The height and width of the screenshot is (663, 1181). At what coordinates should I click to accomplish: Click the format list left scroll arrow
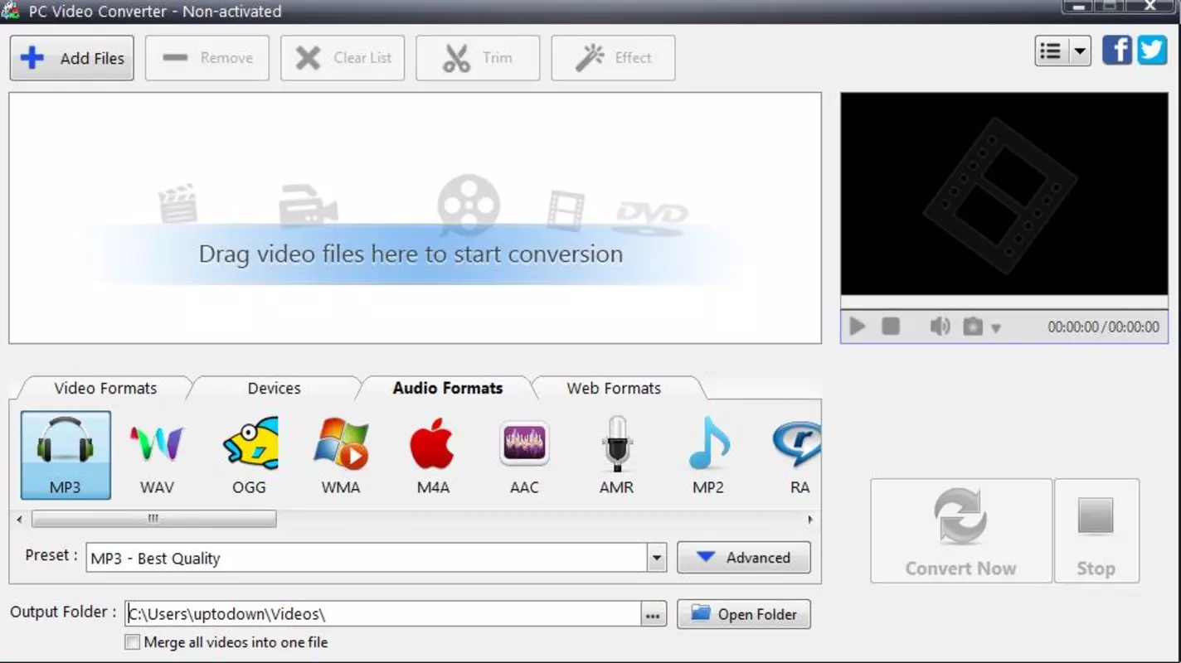[x=20, y=520]
